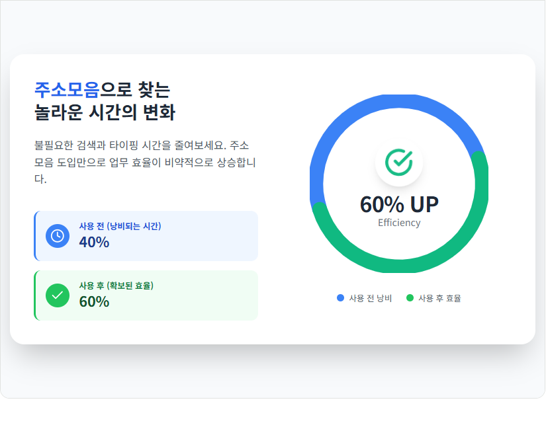546x427 pixels.
Task: Click the blue legend dot for 사용 전 낭비
Action: click(341, 297)
